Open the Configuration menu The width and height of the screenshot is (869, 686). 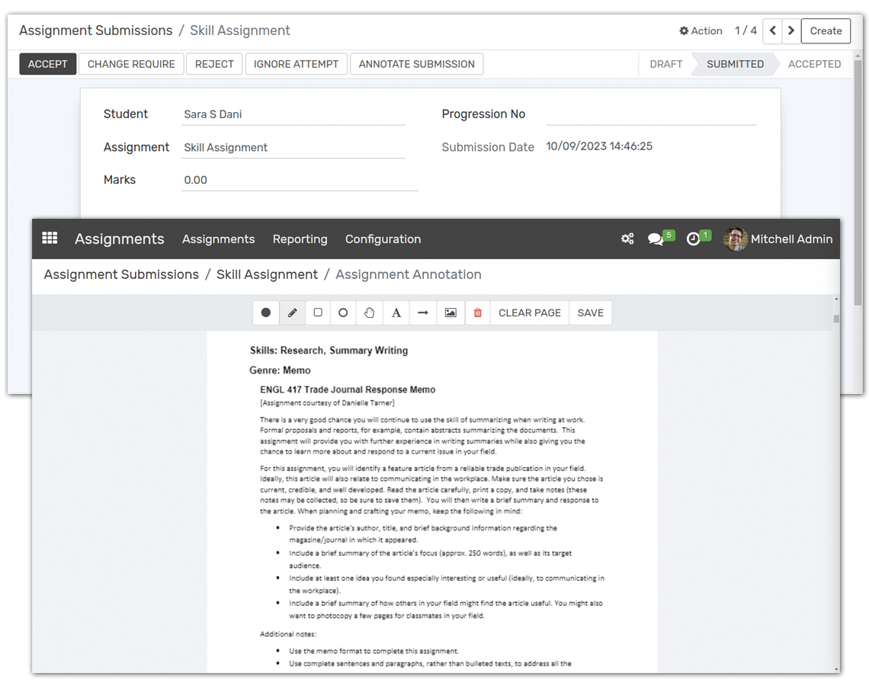[383, 239]
